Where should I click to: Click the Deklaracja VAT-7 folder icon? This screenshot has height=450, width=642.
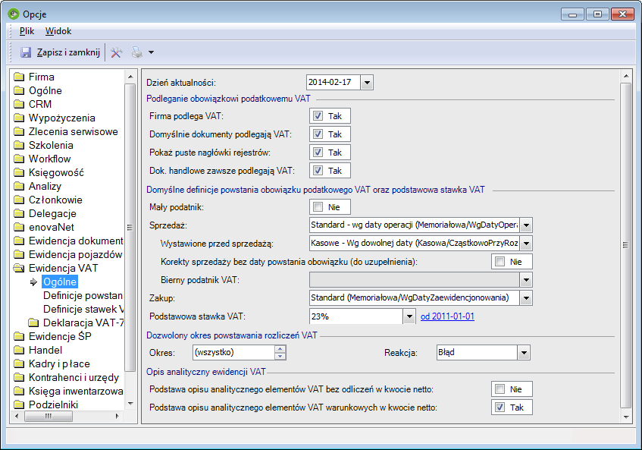(33, 323)
